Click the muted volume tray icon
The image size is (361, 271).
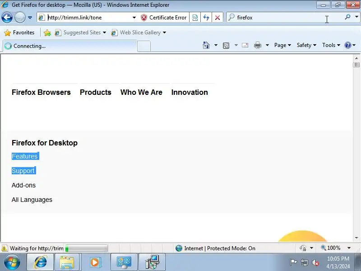[x=315, y=262]
